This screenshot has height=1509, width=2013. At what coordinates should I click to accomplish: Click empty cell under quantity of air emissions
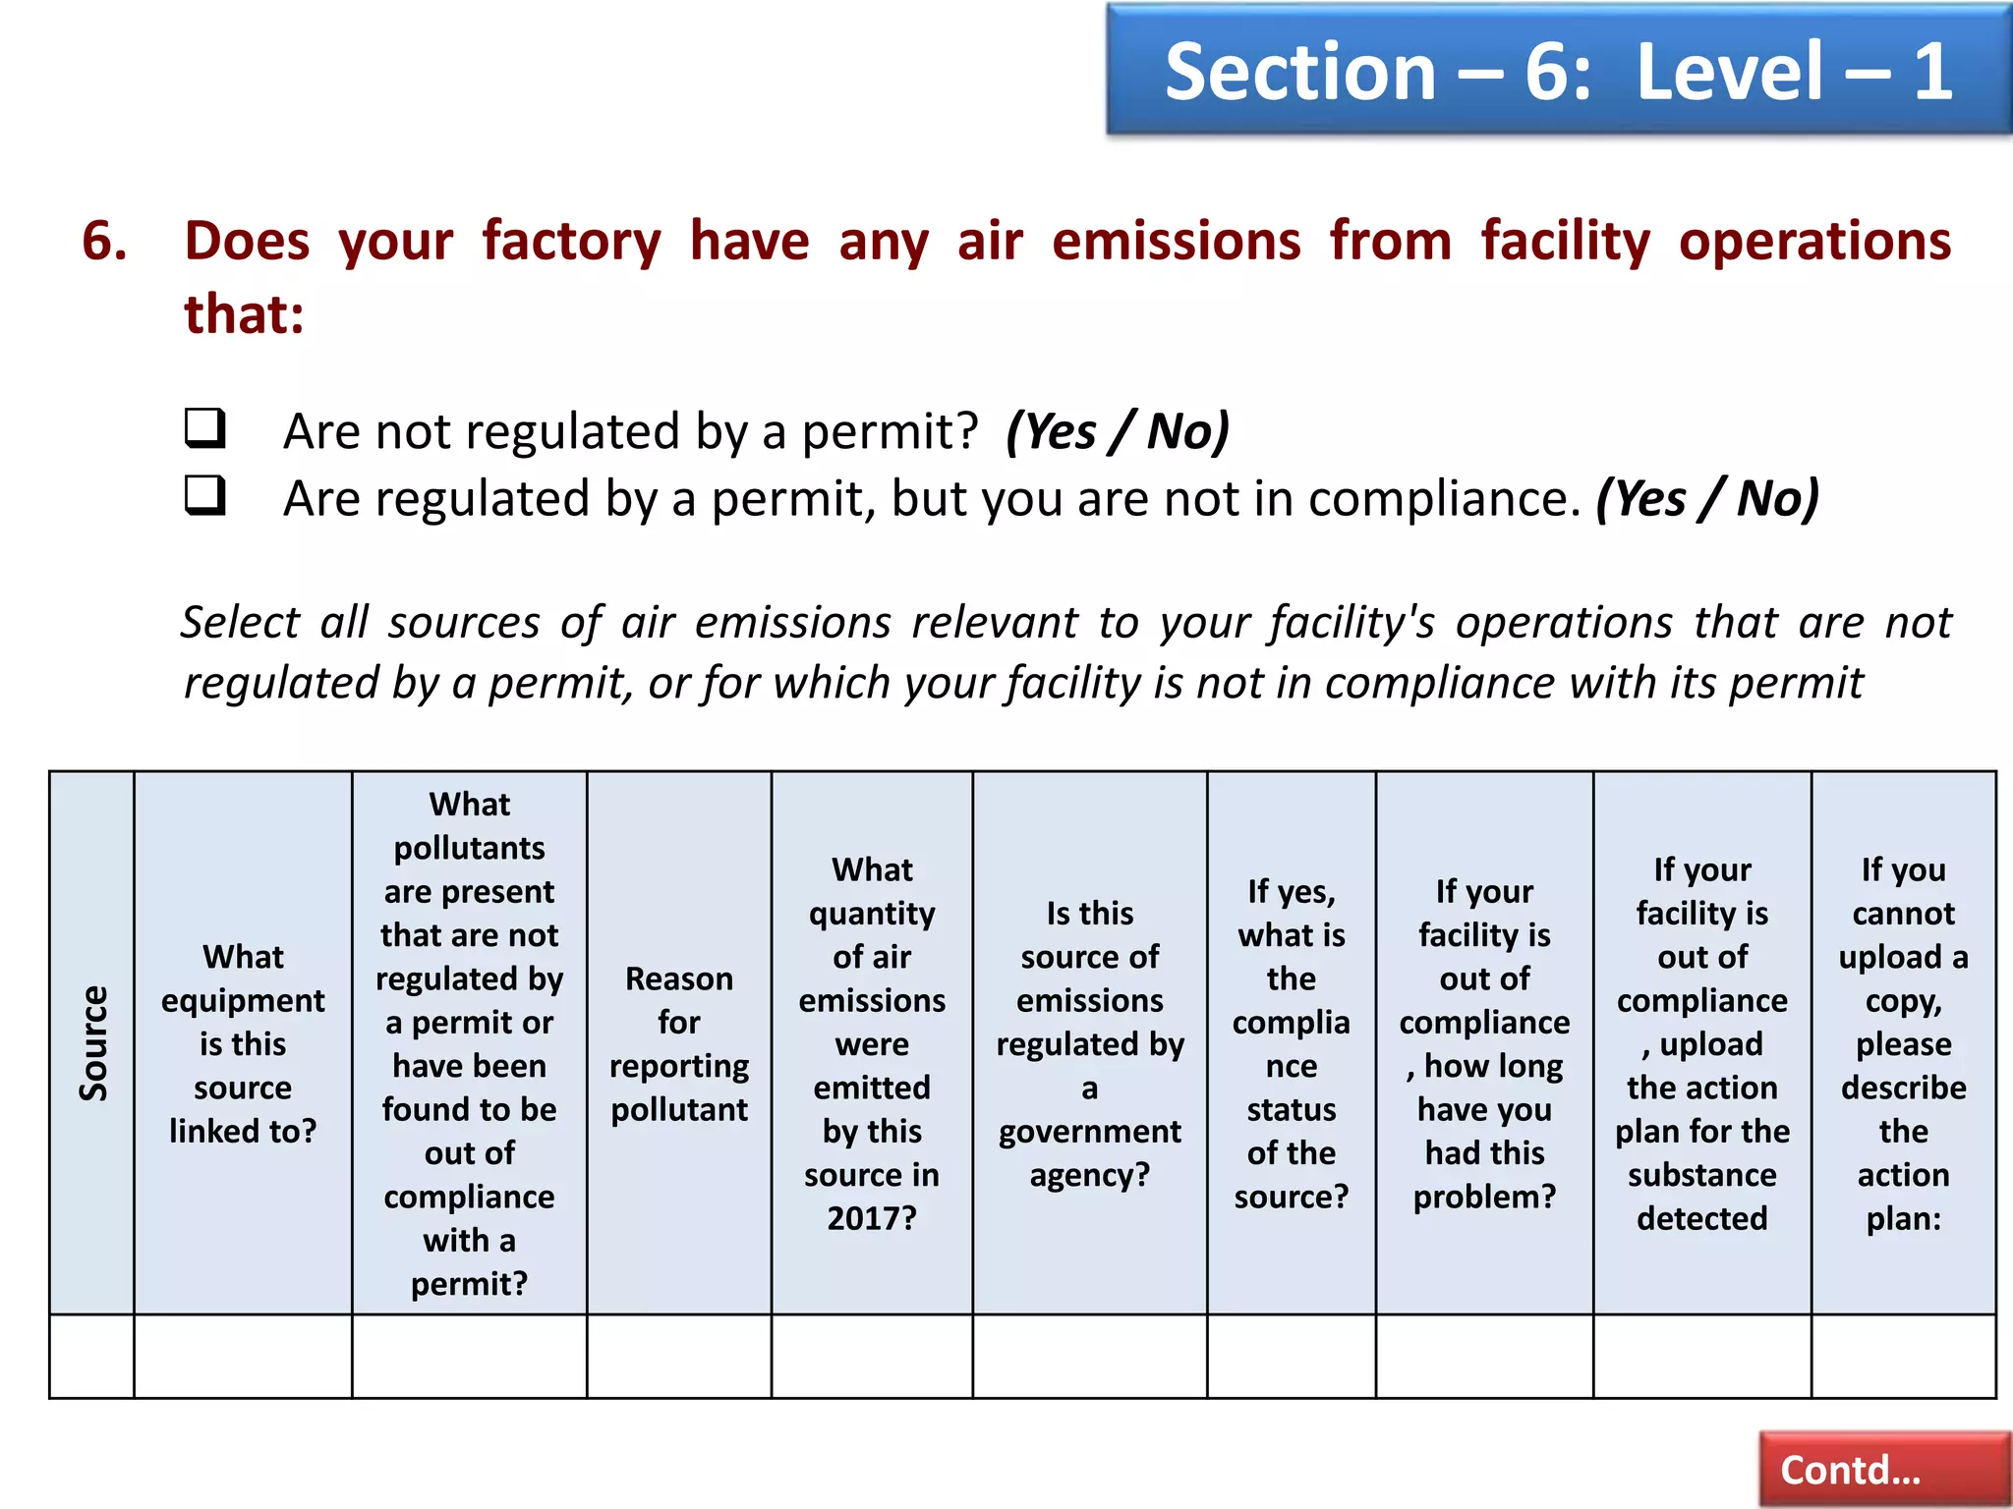click(x=873, y=1357)
